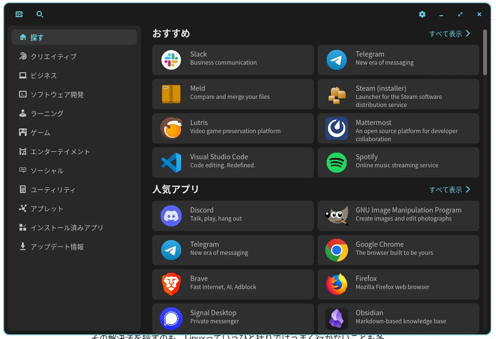496x339 pixels.
Task: Click the Spotify app icon
Action: (337, 163)
